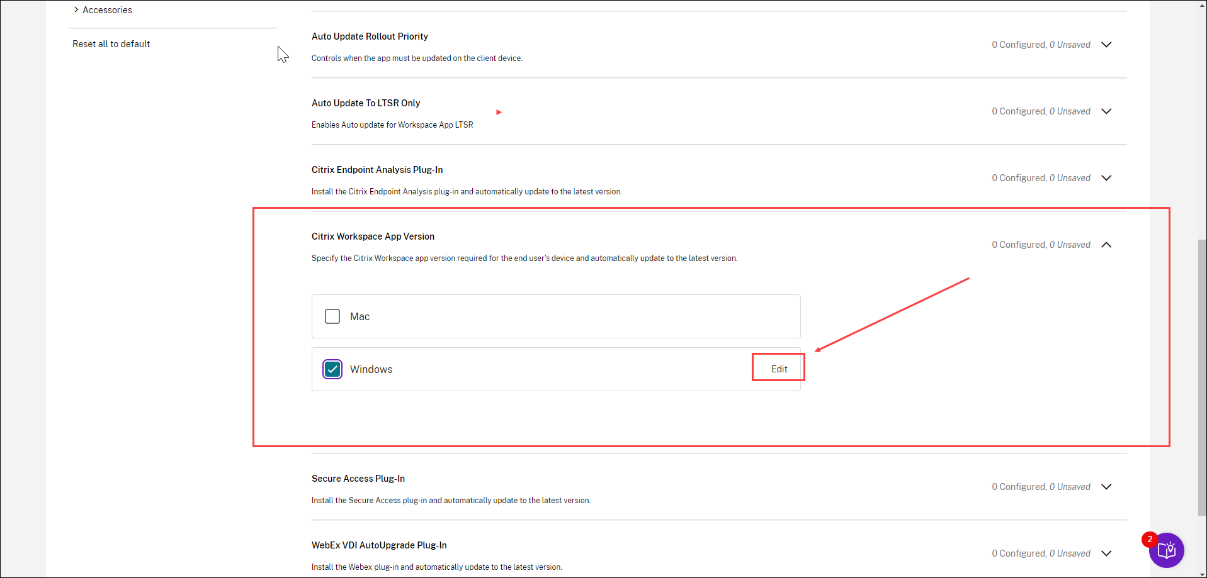This screenshot has width=1207, height=578.
Task: Click the Windows label text
Action: (x=371, y=369)
